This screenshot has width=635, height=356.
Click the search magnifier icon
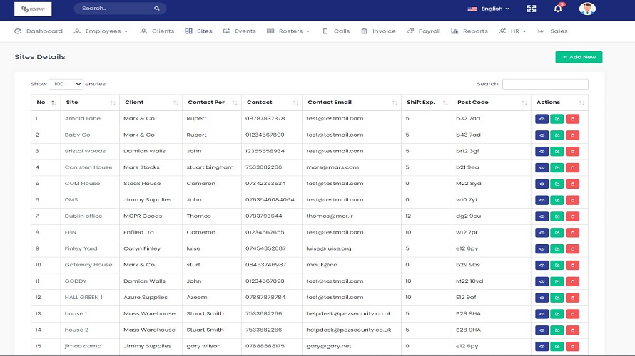click(157, 9)
